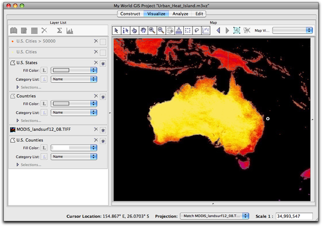Click Category List L button for U.S. States
Image resolution: width=322 pixels, height=226 pixels.
(44, 79)
